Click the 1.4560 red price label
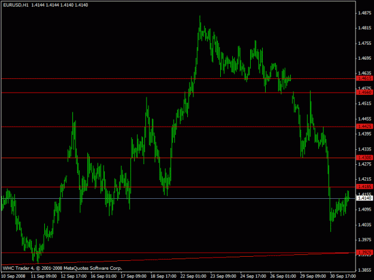374x280 pixels. pyautogui.click(x=364, y=93)
